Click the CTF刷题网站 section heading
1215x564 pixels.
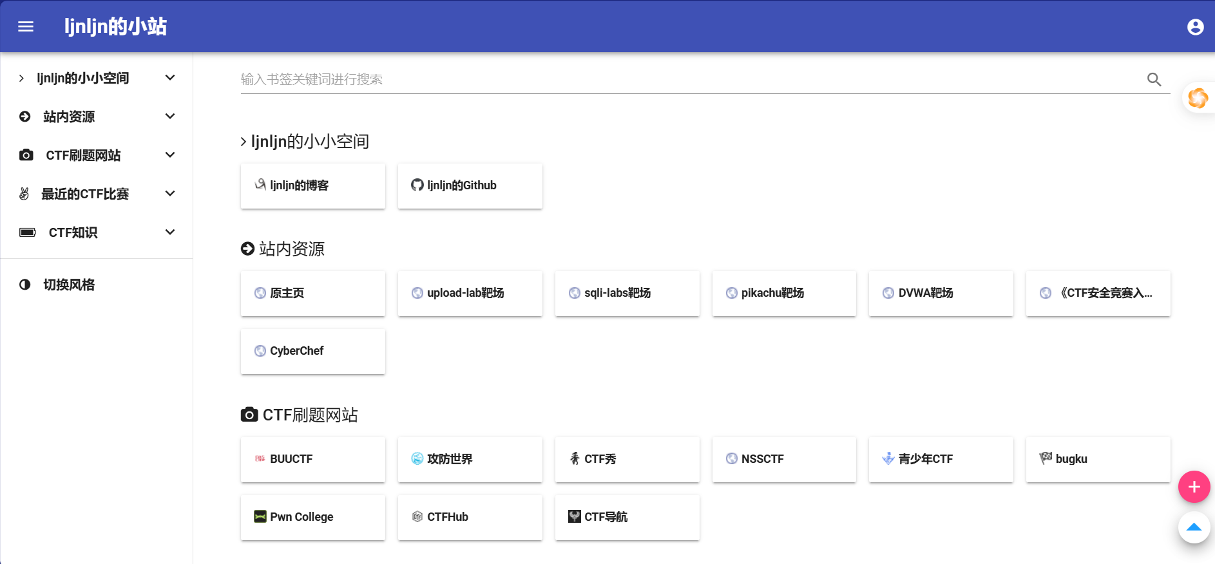click(300, 415)
